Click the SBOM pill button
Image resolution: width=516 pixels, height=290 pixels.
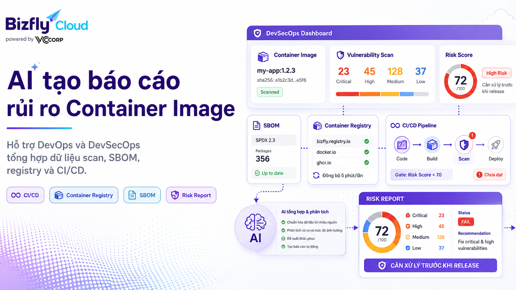click(x=142, y=195)
